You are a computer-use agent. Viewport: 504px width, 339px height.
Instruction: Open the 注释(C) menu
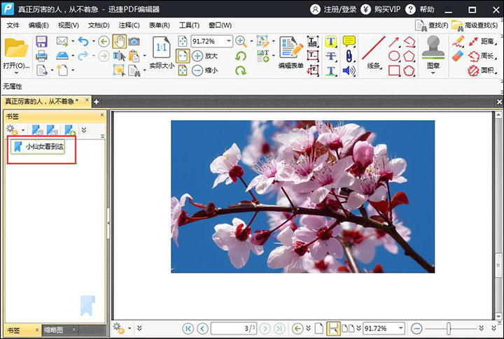(129, 25)
